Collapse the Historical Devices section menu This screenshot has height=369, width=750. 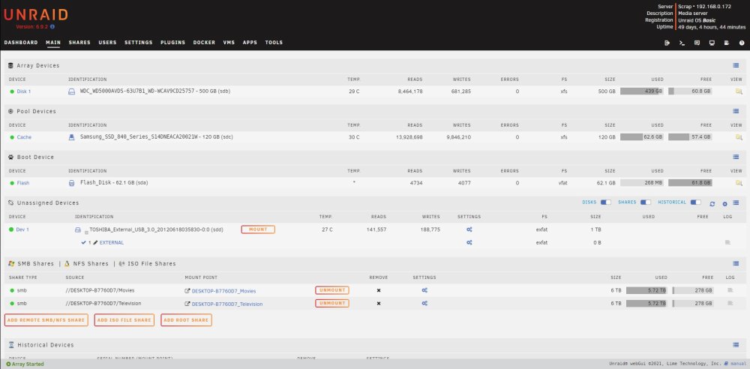(x=736, y=345)
